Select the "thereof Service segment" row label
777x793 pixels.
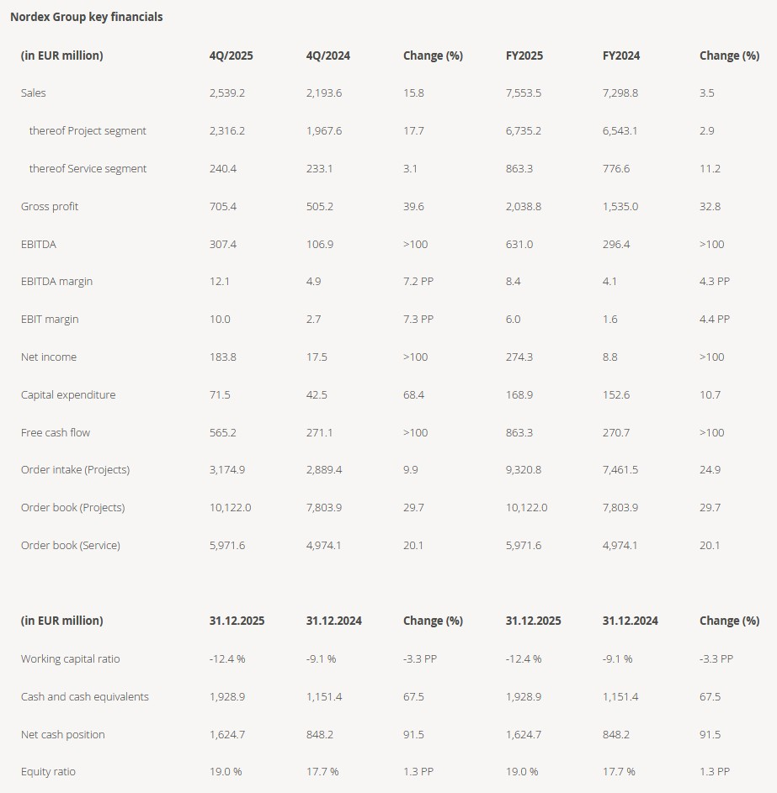[88, 169]
